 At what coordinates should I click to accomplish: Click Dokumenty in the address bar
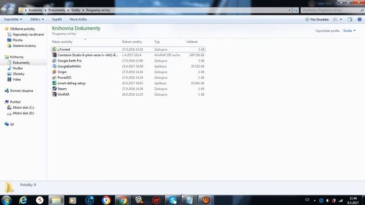pos(57,10)
